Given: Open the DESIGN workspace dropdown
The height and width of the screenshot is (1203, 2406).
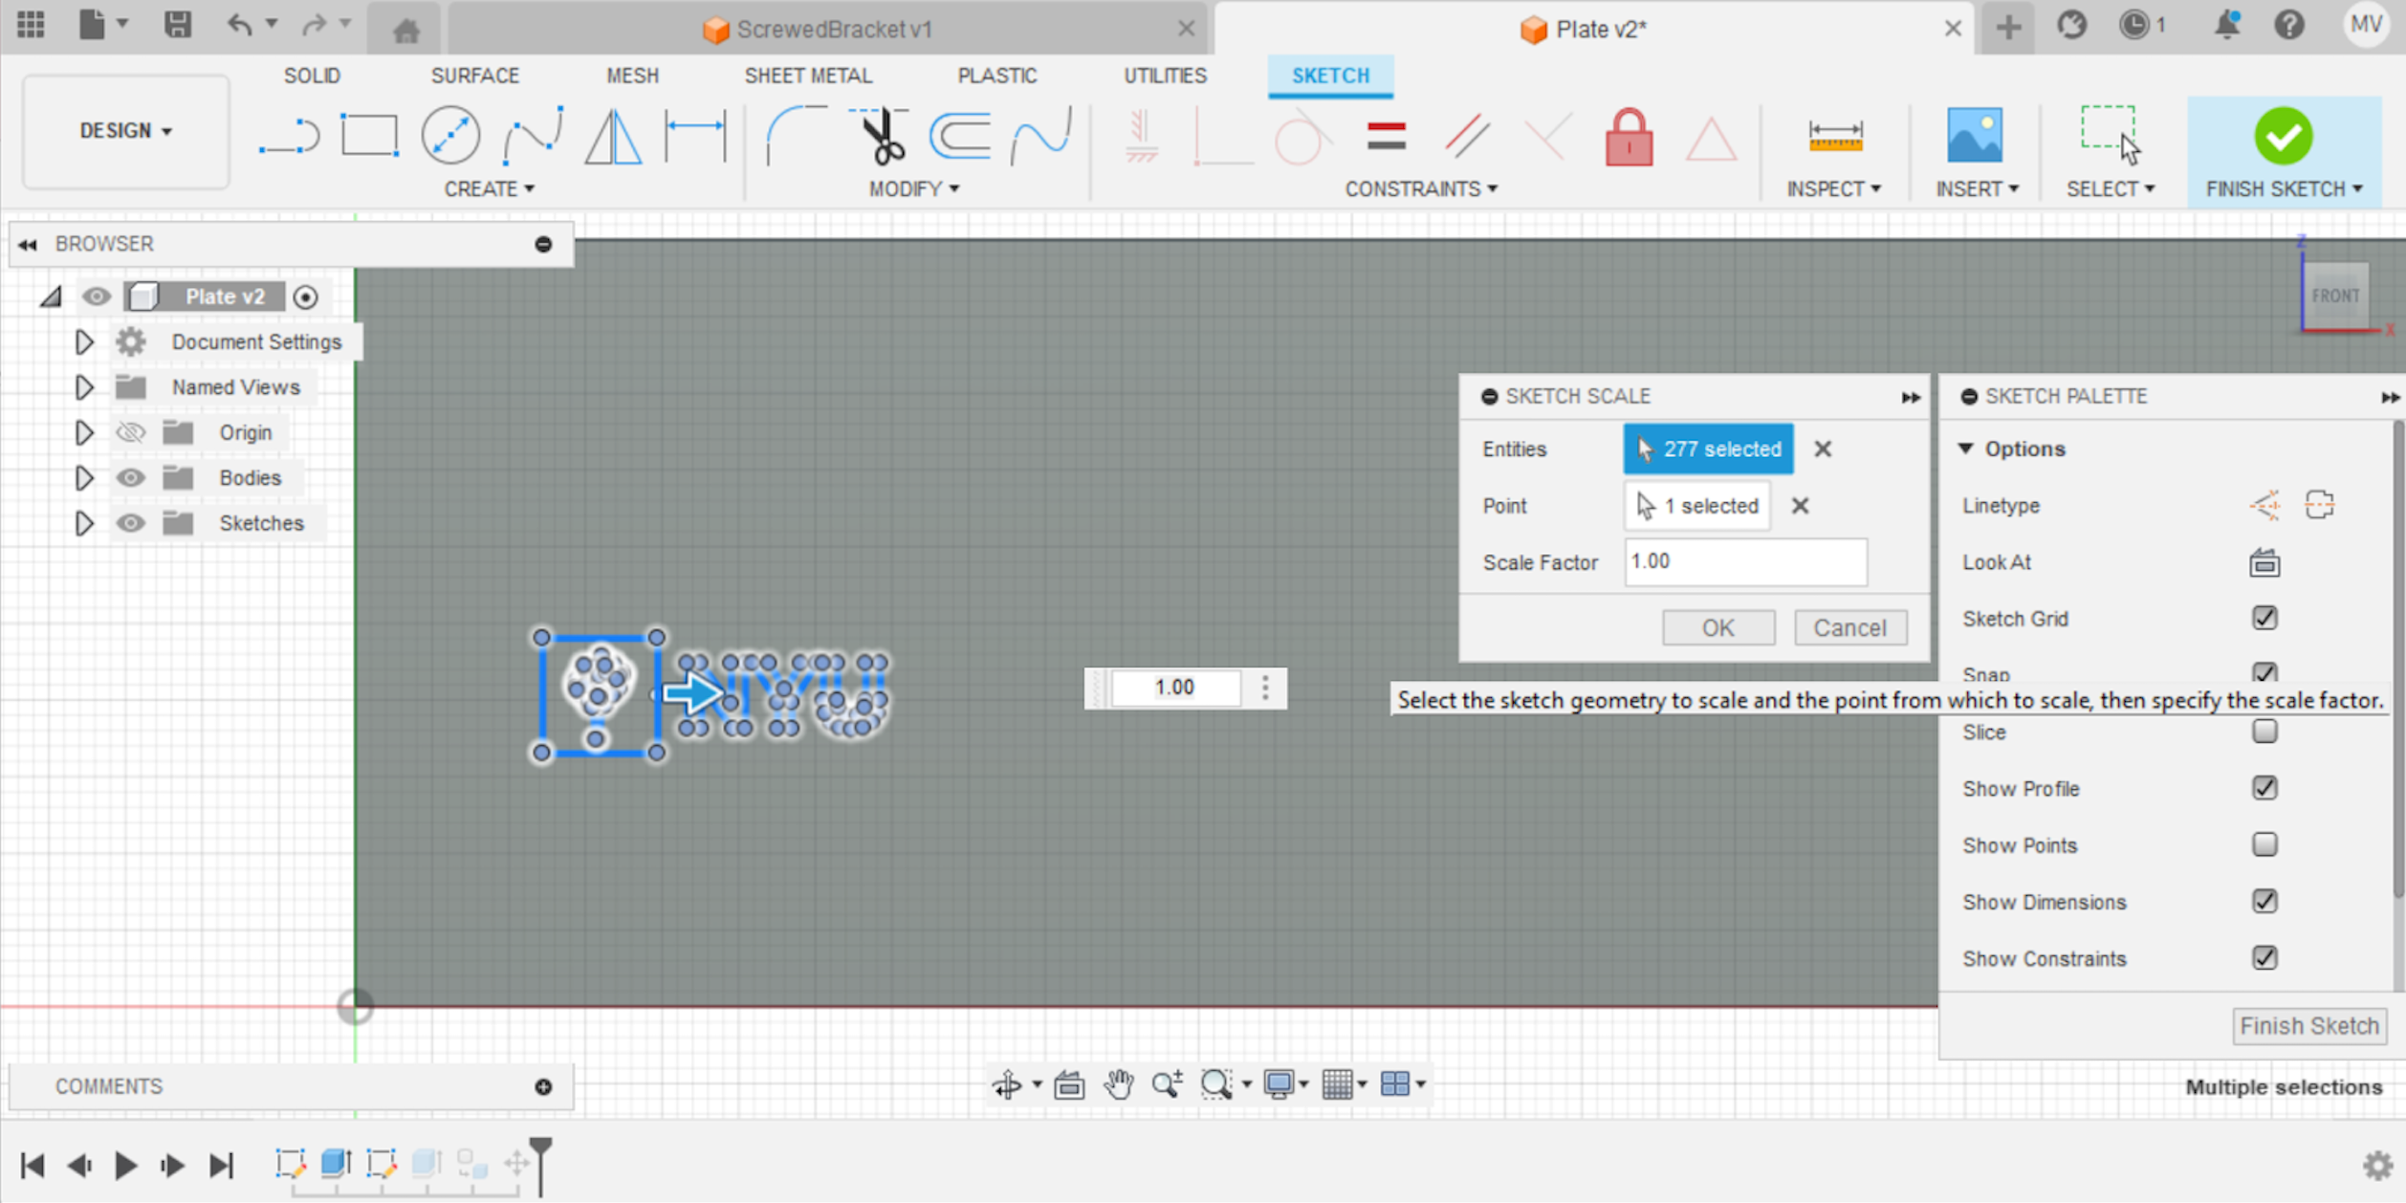Looking at the screenshot, I should [x=125, y=131].
